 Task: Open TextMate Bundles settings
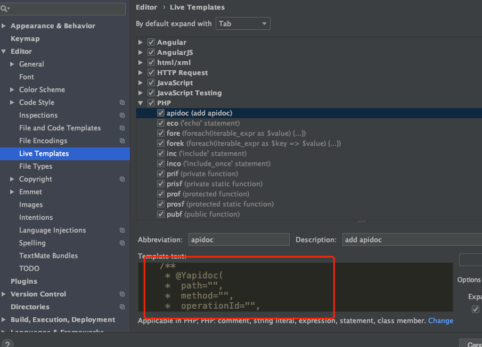click(x=48, y=256)
